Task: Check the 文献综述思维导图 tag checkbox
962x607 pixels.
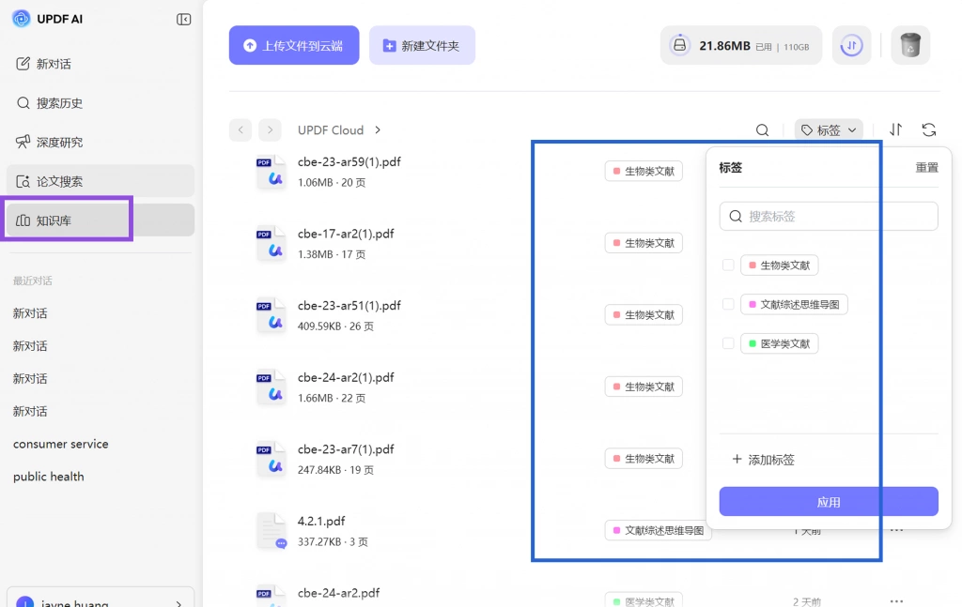Action: click(728, 304)
